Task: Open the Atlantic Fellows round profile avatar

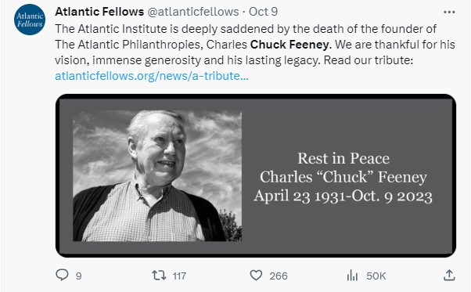Action: [x=30, y=20]
